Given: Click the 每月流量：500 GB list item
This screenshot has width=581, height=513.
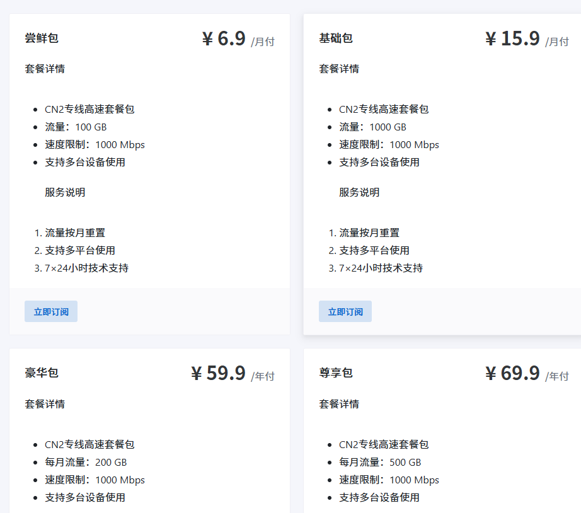Looking at the screenshot, I should tap(380, 462).
